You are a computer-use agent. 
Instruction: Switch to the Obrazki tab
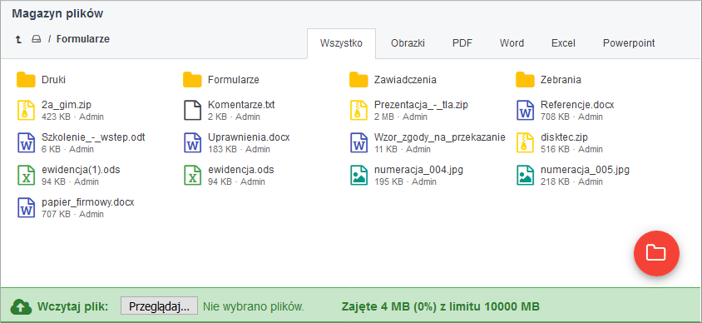tap(408, 43)
